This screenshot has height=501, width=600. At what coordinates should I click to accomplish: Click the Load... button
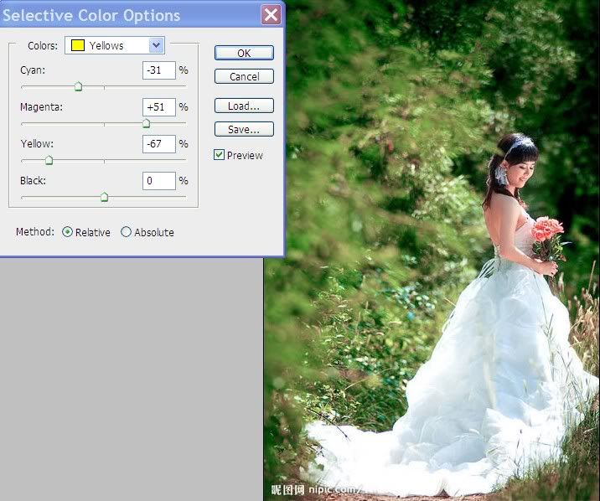click(x=244, y=106)
